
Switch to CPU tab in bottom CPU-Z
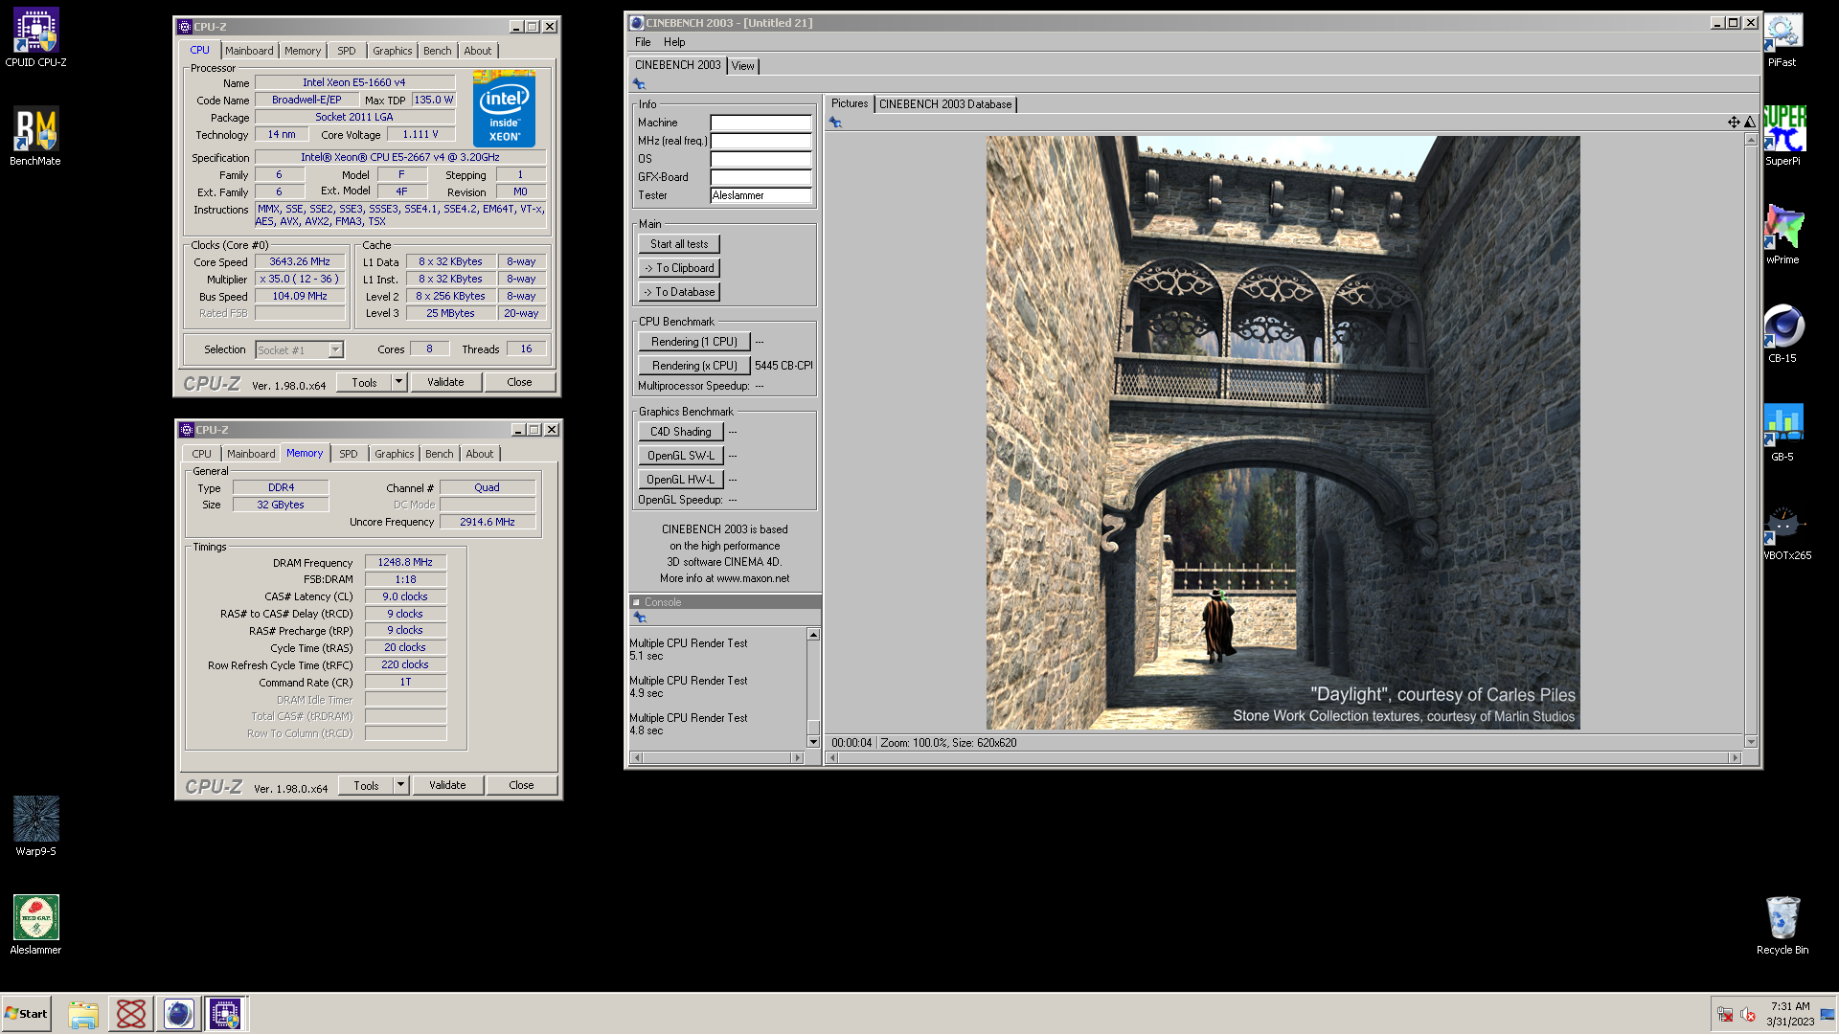click(x=201, y=454)
